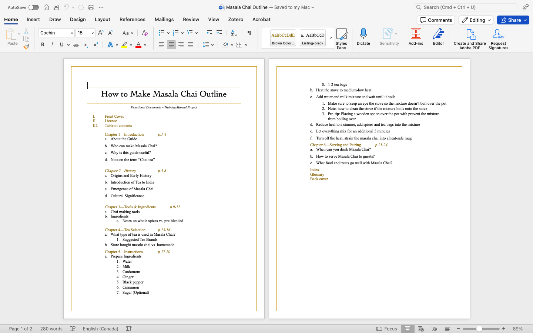Expand the font size dropdown
The height and width of the screenshot is (333, 533).
tap(93, 33)
